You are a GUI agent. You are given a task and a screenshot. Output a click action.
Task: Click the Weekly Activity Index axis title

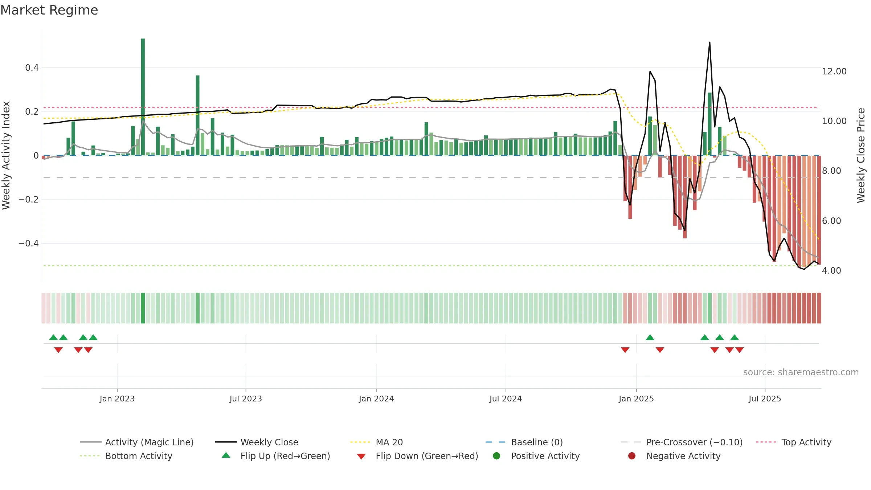6,155
